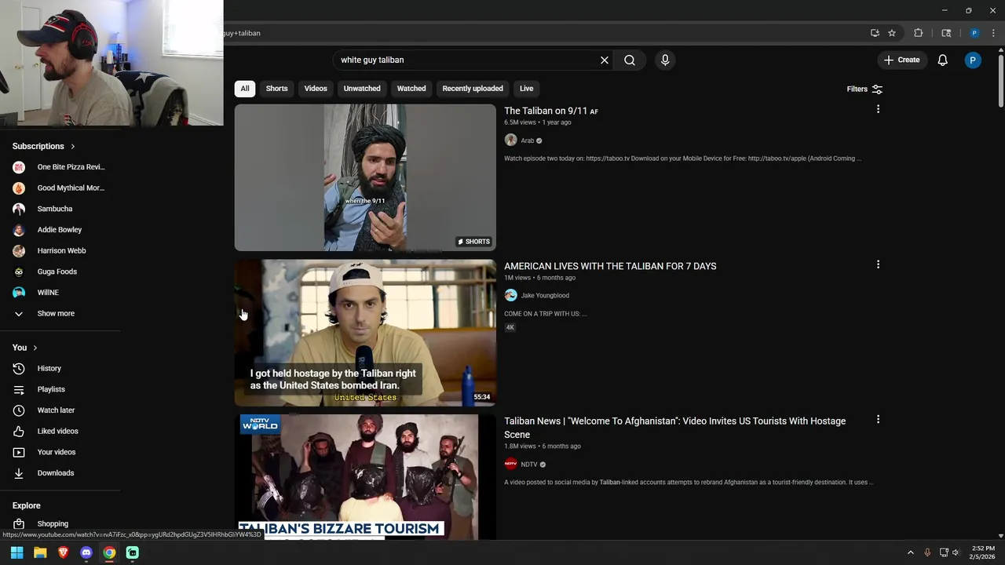Screen dimensions: 1005x565
Task: Open the WillNE subscription
Action: coord(60,293)
